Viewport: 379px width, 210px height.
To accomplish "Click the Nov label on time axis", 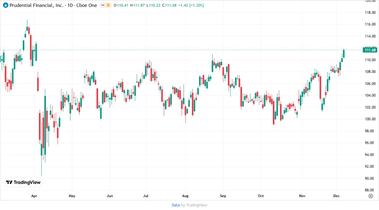I will click(302, 196).
